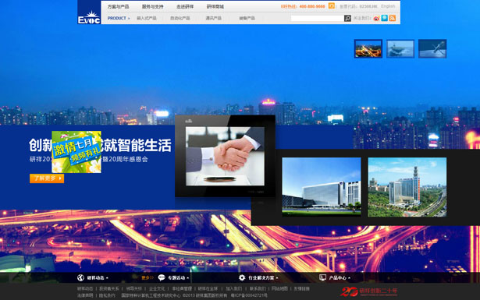Select the city night banner thumbnail

(x=368, y=48)
